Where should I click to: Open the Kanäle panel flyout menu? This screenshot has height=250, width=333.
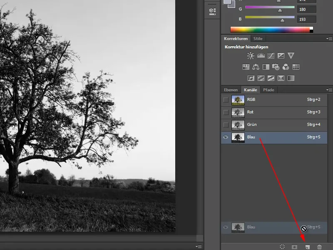click(x=329, y=90)
